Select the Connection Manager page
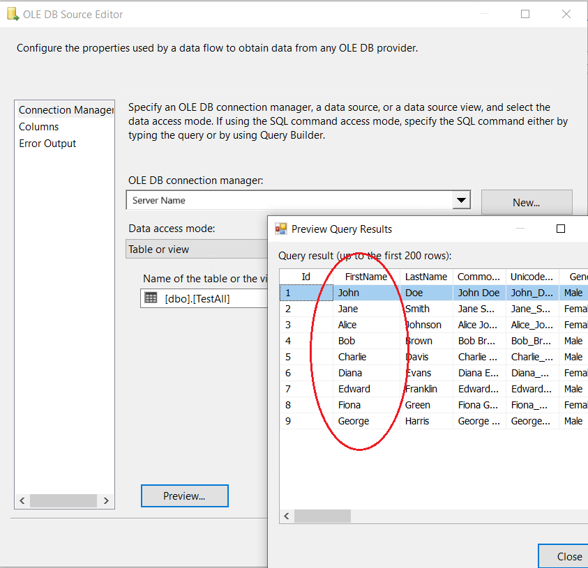 click(x=65, y=110)
